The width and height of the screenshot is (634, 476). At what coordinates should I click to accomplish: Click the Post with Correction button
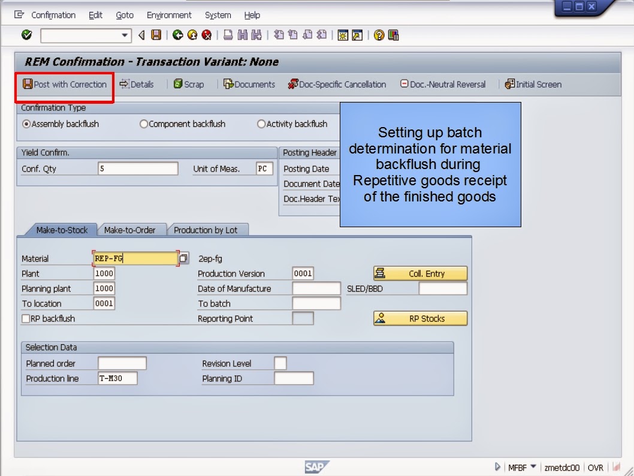[64, 85]
